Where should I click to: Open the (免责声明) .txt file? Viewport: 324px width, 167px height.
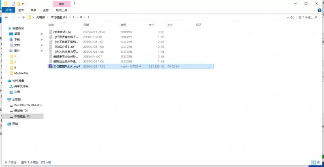point(62,32)
